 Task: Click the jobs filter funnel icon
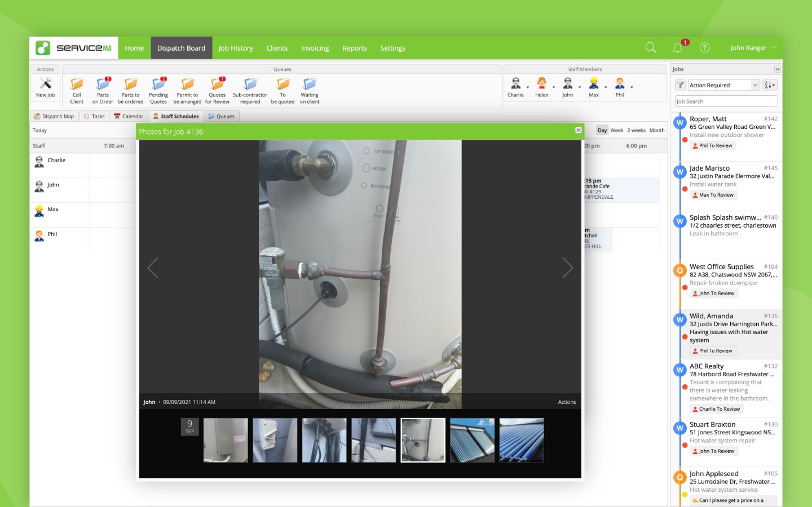pyautogui.click(x=681, y=85)
